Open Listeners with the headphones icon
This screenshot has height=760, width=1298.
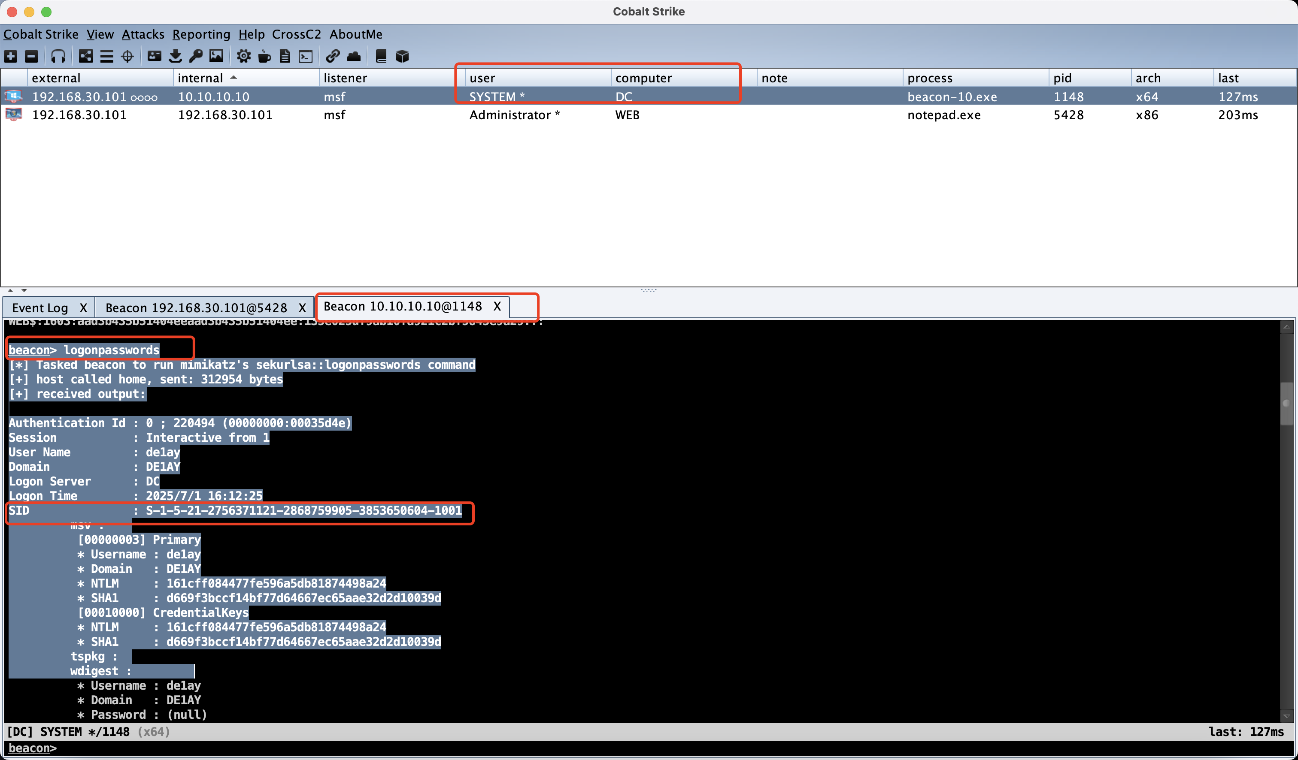click(x=58, y=56)
